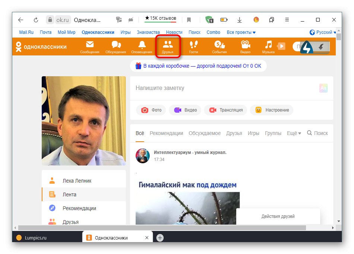Click the Одноклассники logo in the orange bar
354x254 pixels.
41,46
